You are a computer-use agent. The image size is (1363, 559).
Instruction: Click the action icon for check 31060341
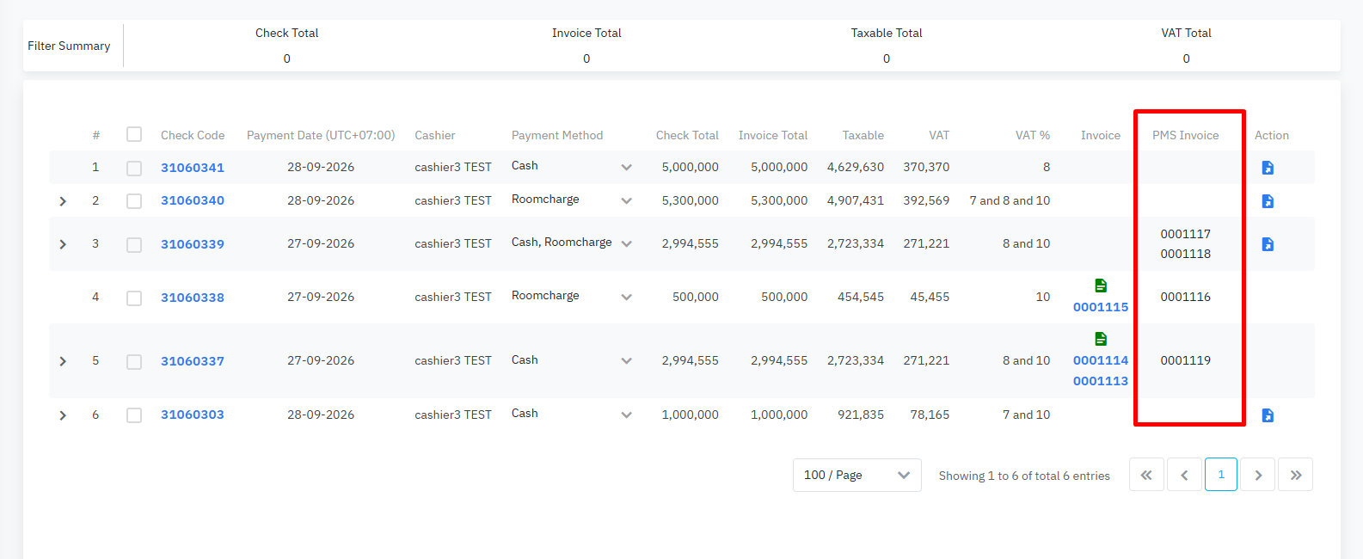pyautogui.click(x=1268, y=168)
